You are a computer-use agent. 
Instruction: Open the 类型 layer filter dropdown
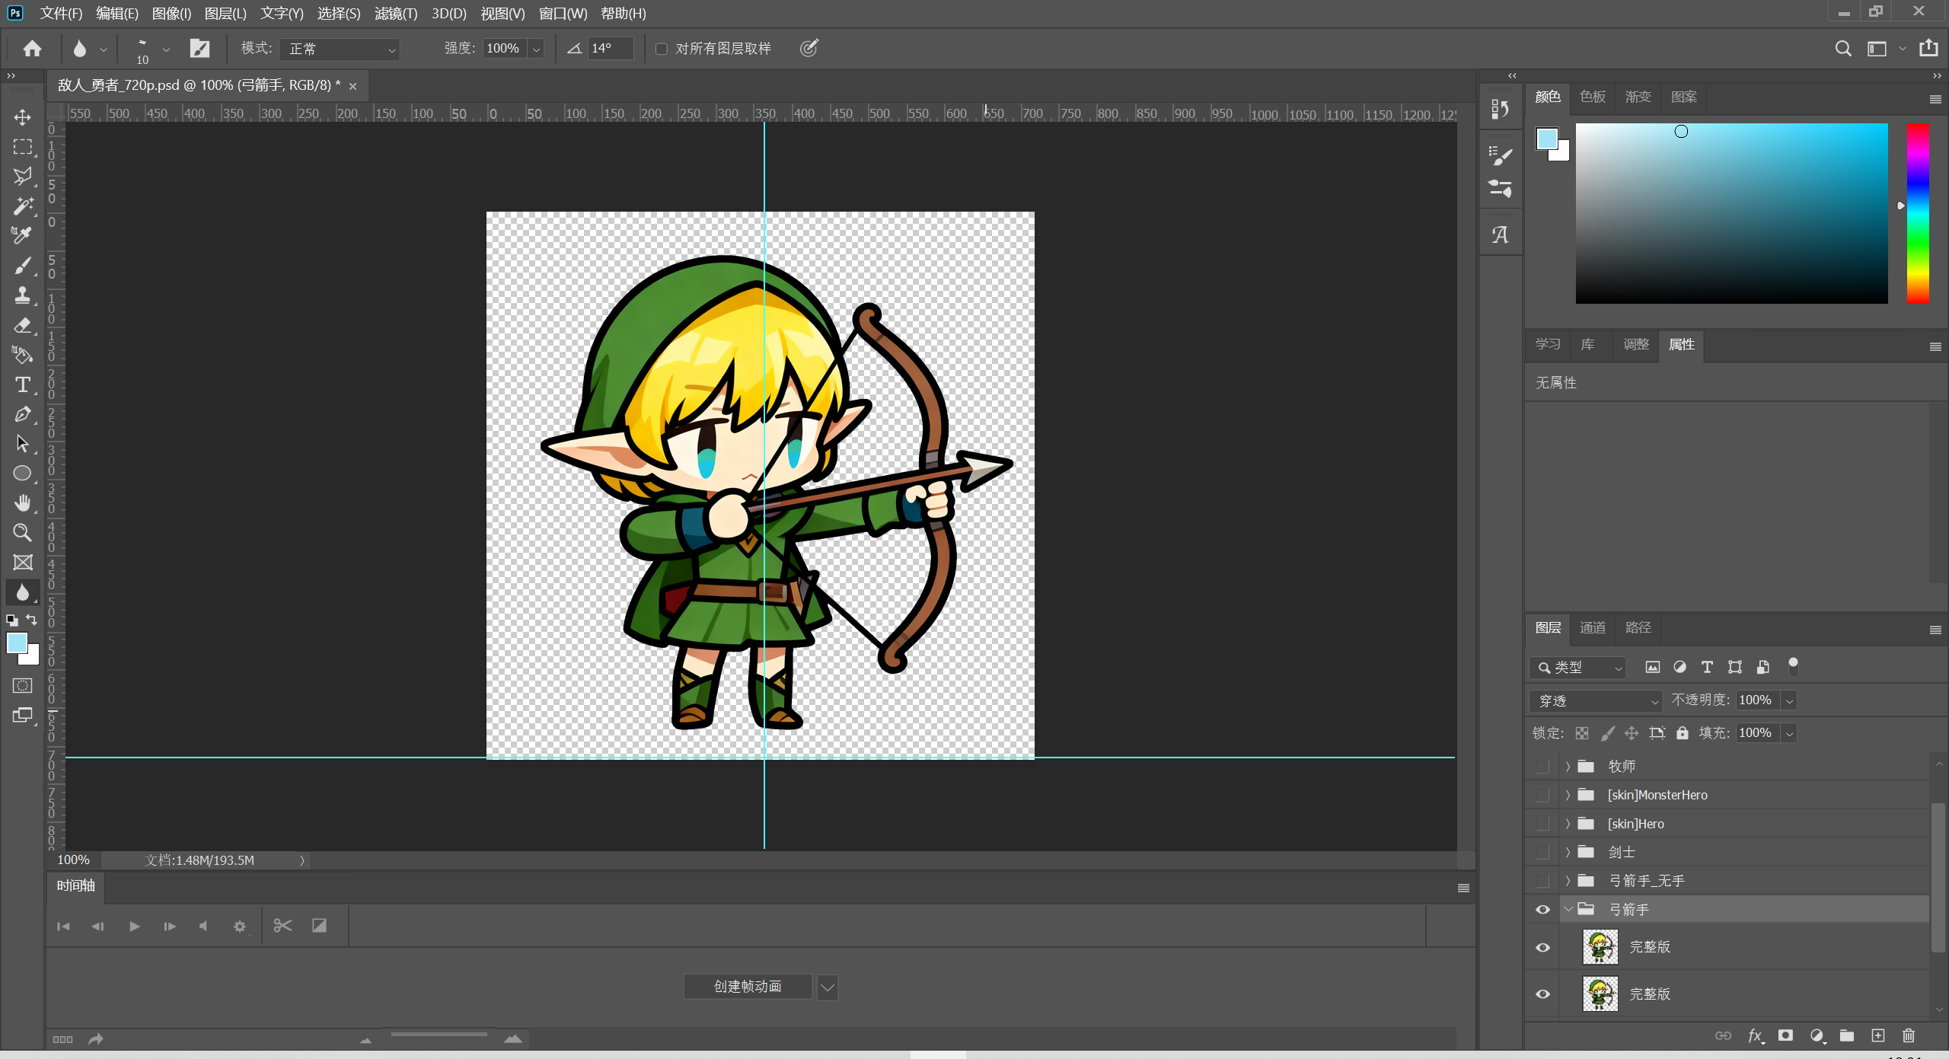pos(1577,668)
